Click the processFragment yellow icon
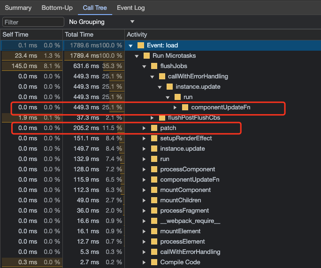The image size is (321, 268). point(154,210)
